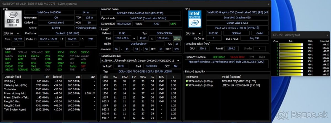Click the Intel UHD Graphics 630 [P0] field
This screenshot has width=331, height=123.
(x=237, y=12)
